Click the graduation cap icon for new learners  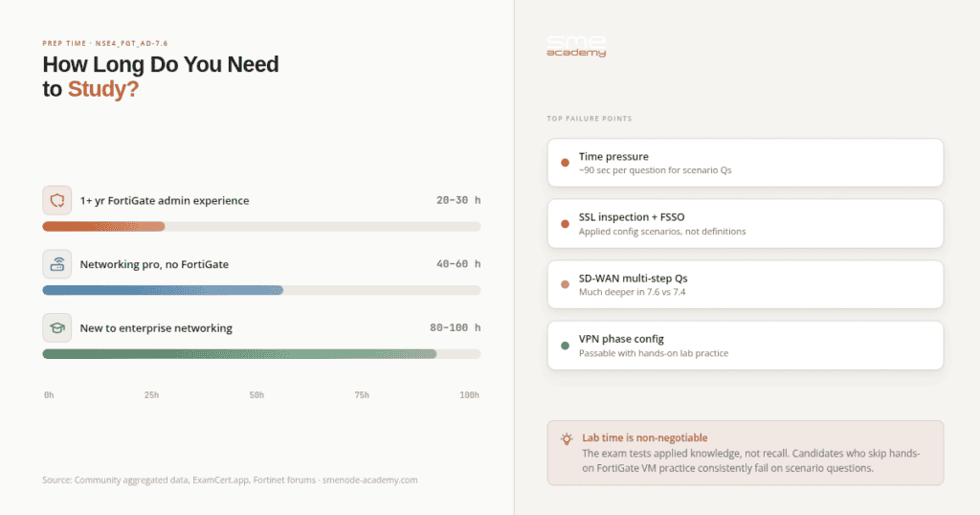56,327
